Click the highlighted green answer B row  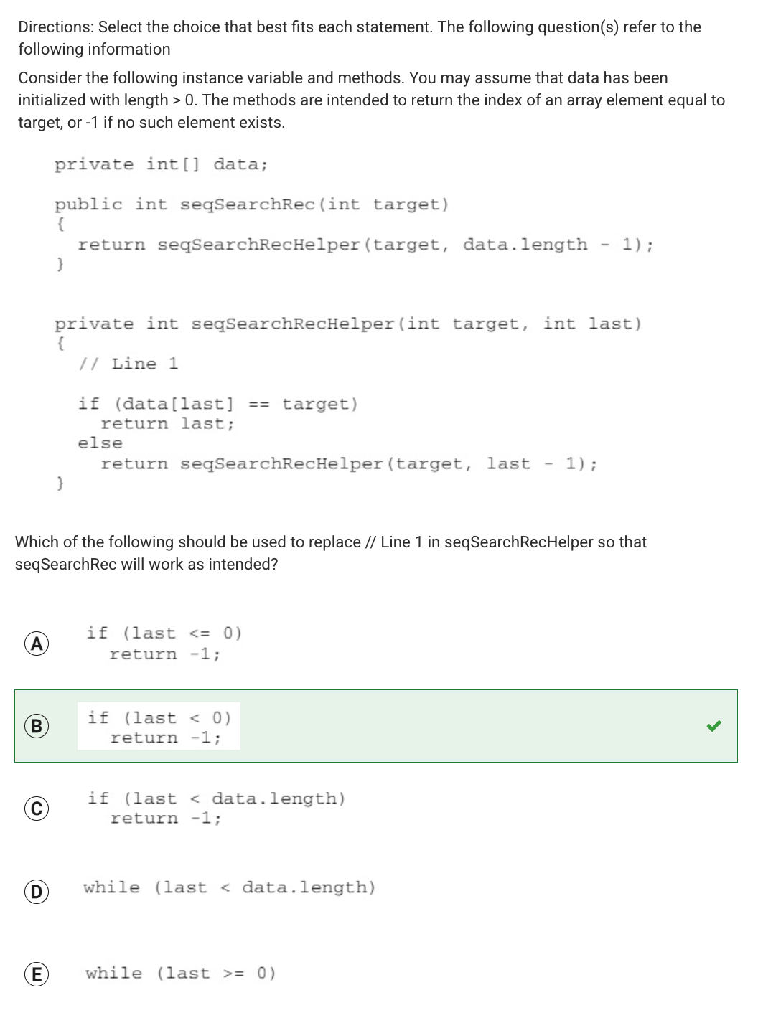click(x=375, y=726)
